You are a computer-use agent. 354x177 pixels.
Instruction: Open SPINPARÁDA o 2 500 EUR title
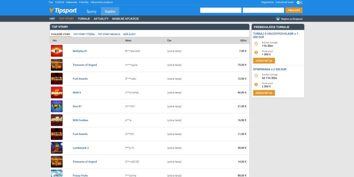pos(270,69)
